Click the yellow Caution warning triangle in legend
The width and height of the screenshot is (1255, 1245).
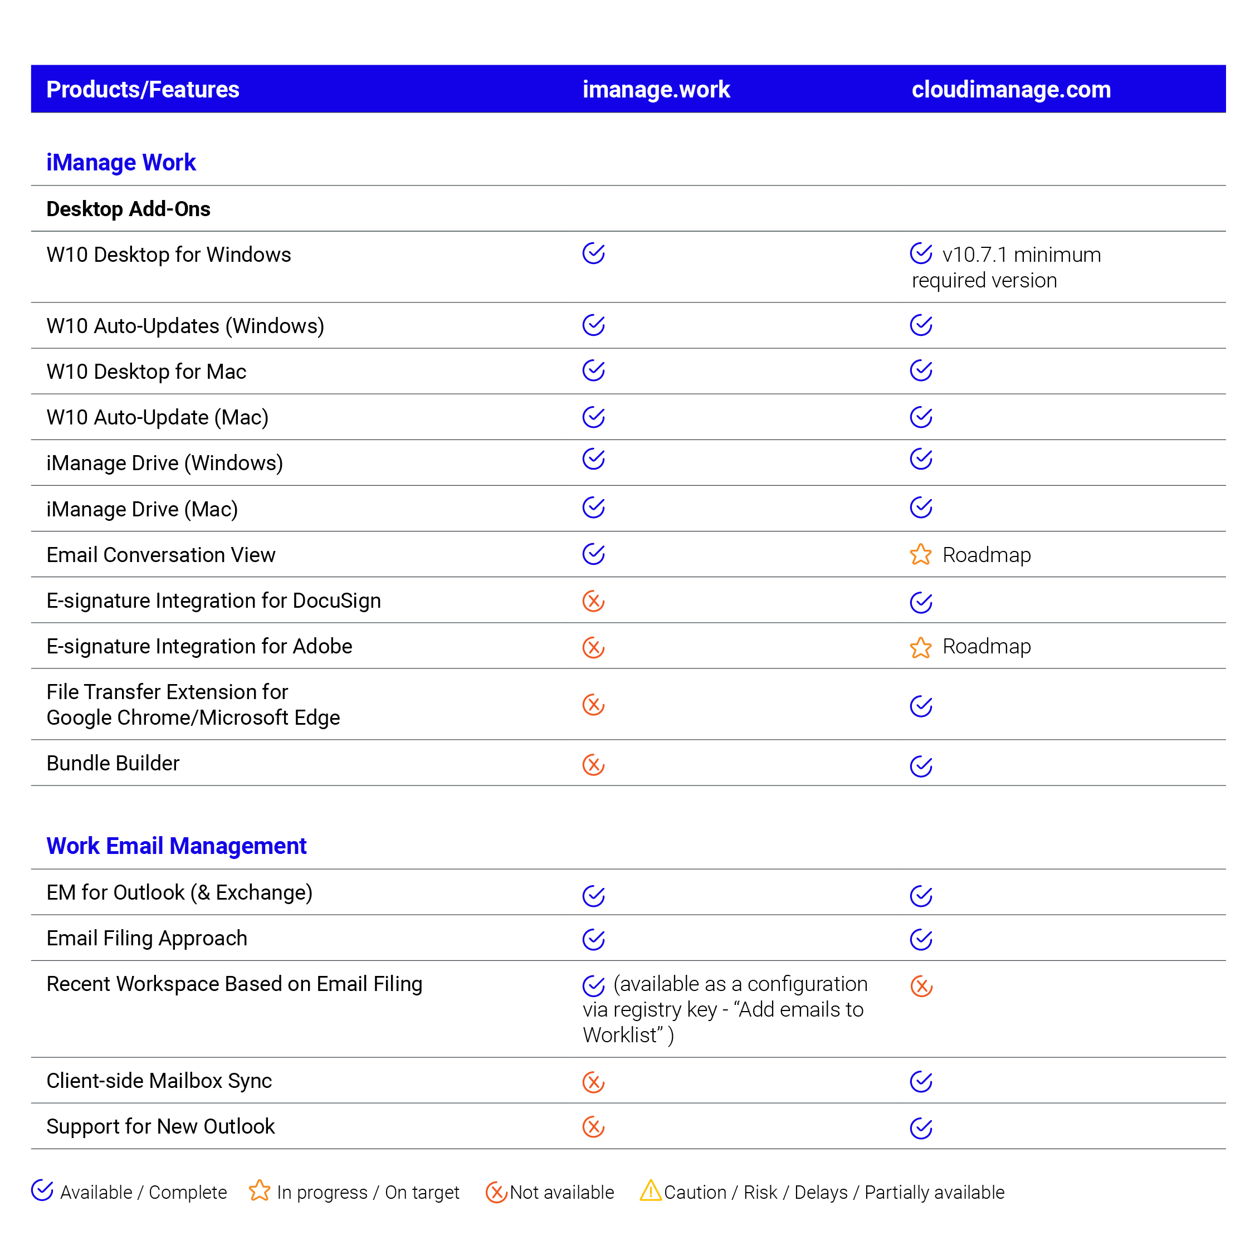(x=650, y=1191)
